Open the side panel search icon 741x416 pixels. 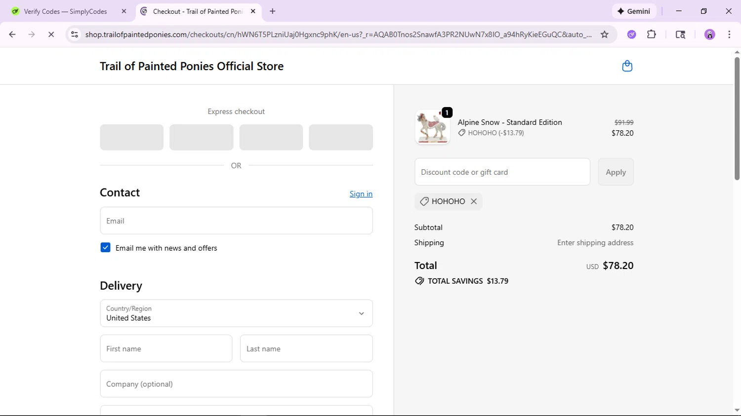click(x=680, y=35)
